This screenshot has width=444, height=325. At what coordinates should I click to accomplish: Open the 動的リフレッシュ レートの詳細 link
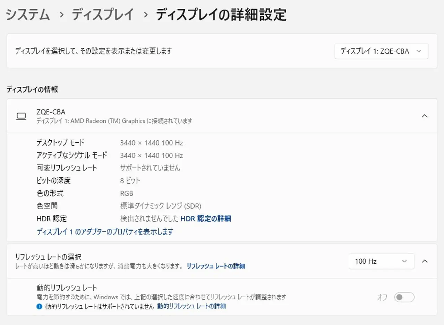click(x=191, y=306)
